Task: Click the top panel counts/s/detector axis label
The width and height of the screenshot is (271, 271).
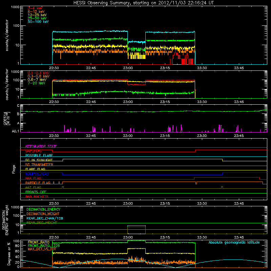Action: point(7,35)
